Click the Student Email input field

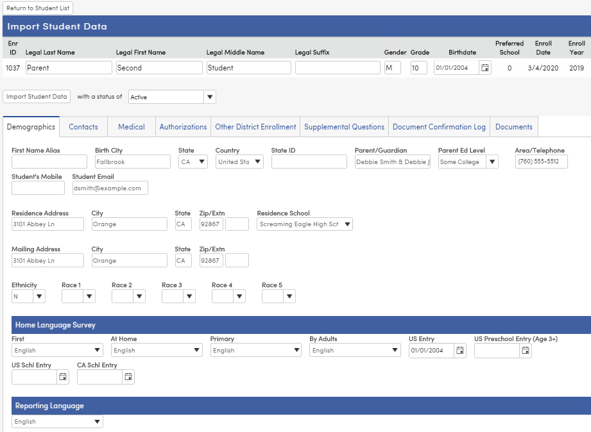(109, 188)
